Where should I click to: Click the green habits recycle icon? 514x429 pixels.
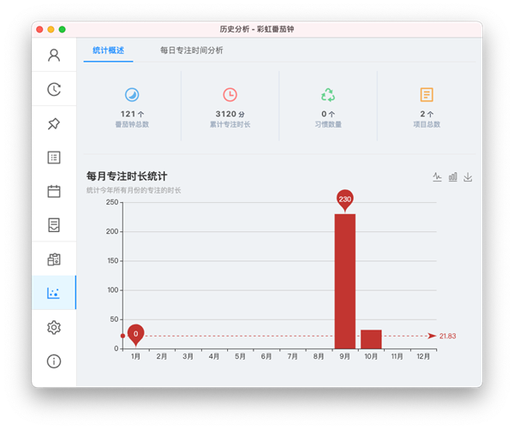(328, 95)
